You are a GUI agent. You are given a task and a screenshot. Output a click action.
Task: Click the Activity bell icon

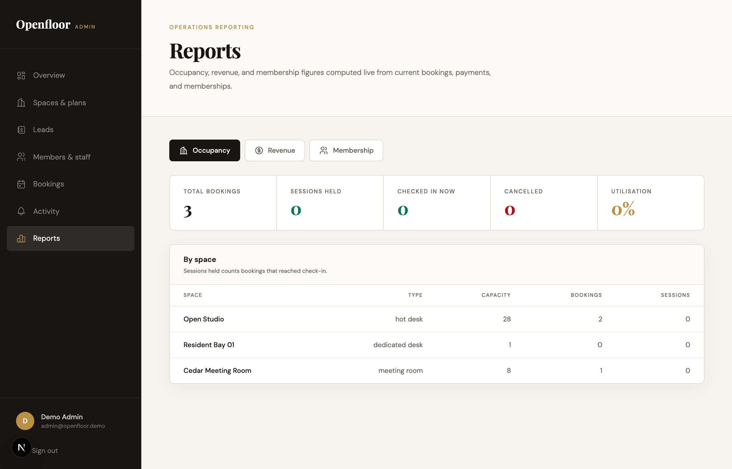[21, 211]
